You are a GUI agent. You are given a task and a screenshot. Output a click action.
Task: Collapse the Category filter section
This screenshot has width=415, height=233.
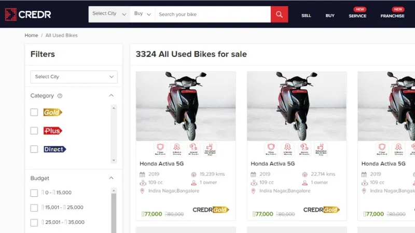pos(111,95)
